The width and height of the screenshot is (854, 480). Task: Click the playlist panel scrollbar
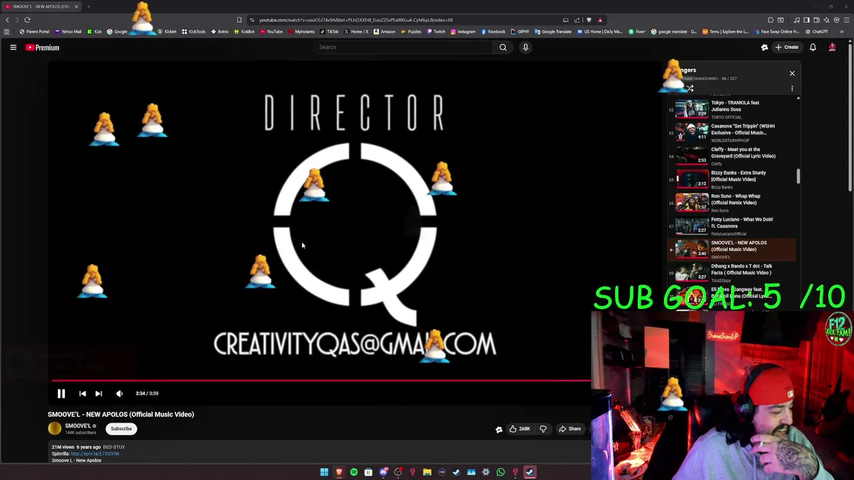[798, 177]
